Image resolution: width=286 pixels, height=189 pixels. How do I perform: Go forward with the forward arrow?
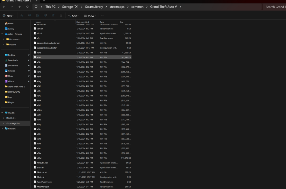[x=12, y=7]
